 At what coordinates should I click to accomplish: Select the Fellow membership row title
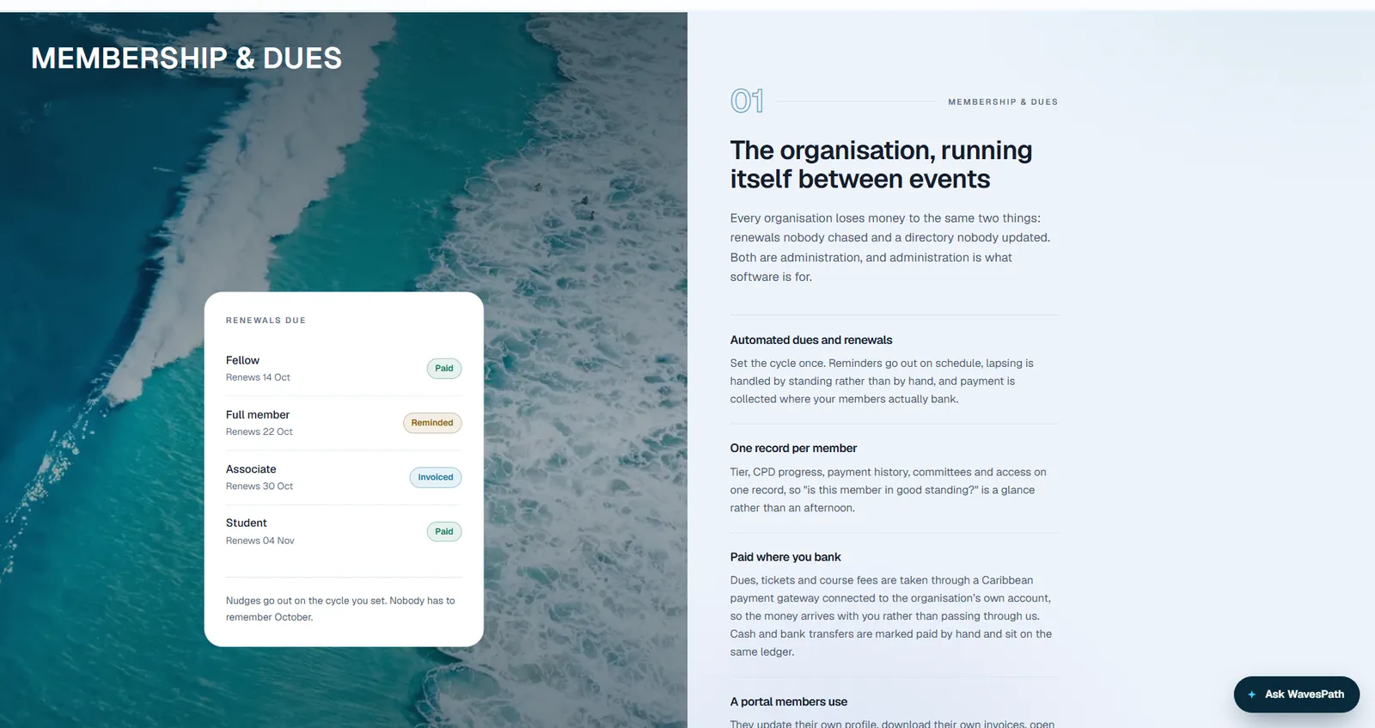[x=242, y=360]
